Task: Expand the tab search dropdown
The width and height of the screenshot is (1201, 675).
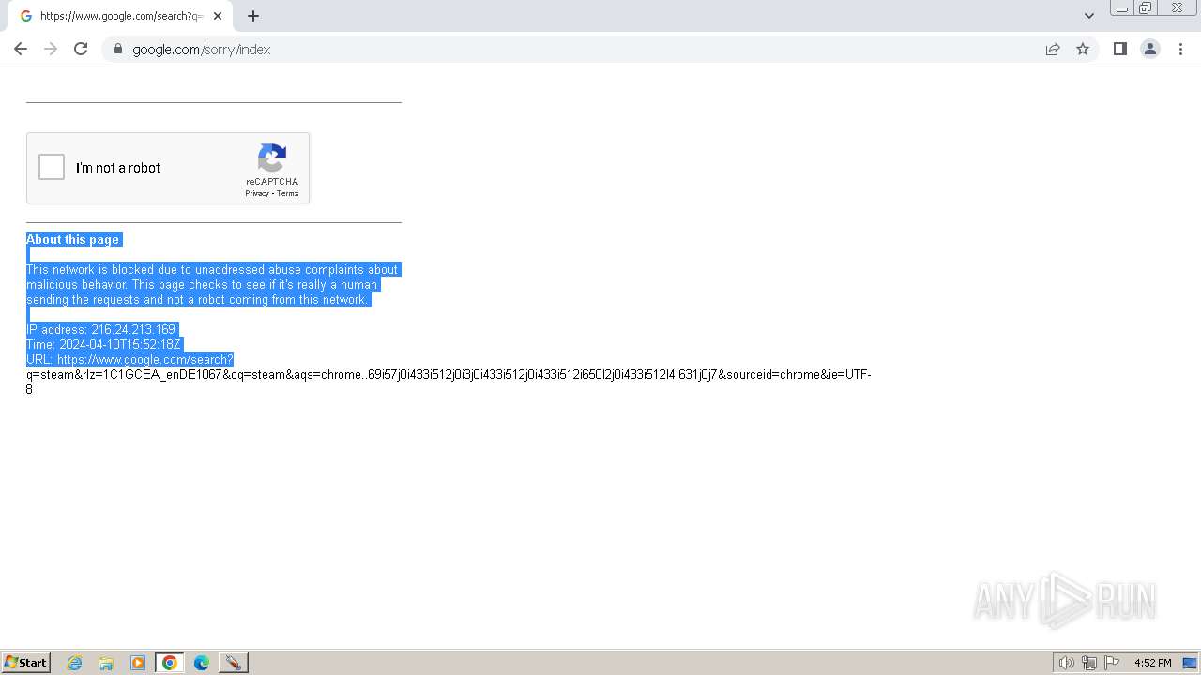Action: (x=1088, y=16)
